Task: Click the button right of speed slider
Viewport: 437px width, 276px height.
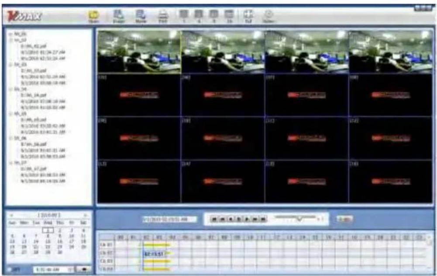Action: coord(344,219)
